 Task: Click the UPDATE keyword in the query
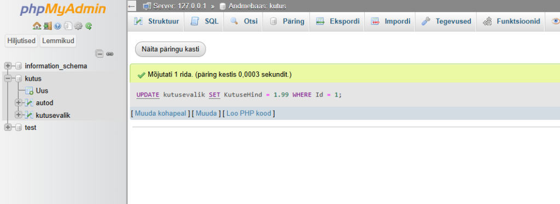[x=148, y=95]
